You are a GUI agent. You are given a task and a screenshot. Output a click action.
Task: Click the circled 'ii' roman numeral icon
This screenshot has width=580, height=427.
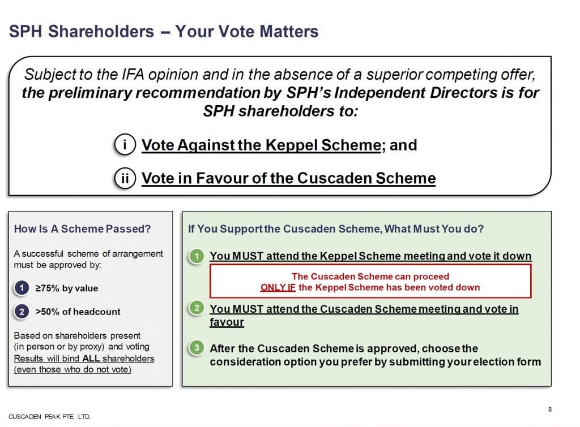coord(125,178)
